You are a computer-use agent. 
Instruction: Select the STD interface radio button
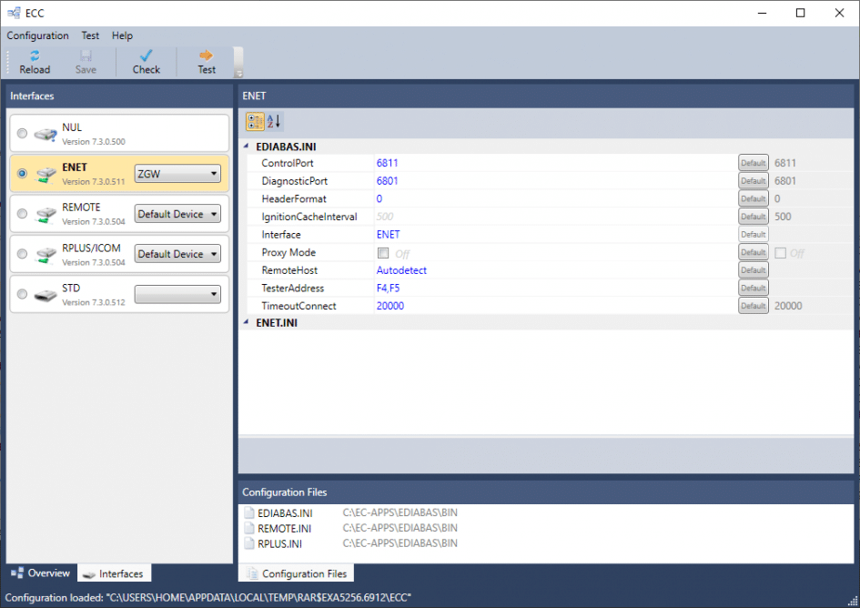click(22, 294)
